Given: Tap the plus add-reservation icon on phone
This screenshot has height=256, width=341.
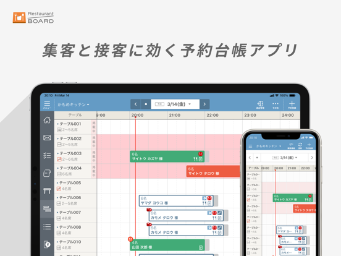Looking at the screenshot, I should pos(309,145).
